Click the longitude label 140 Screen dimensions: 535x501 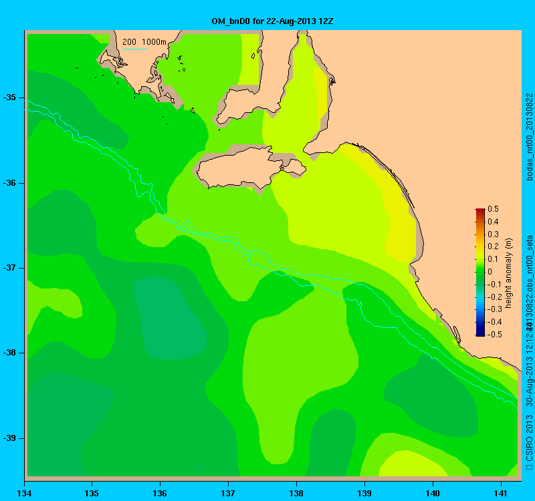pyautogui.click(x=433, y=494)
